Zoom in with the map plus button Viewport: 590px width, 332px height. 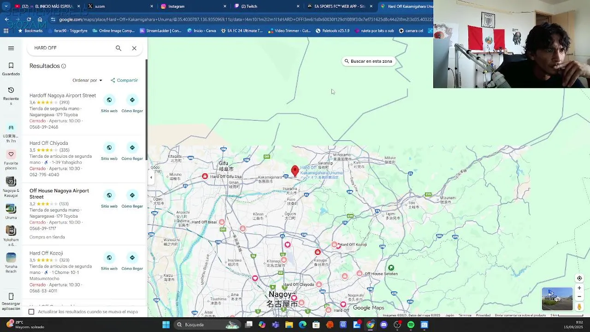point(579,288)
